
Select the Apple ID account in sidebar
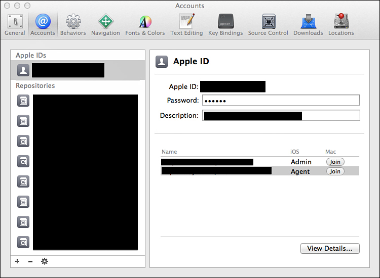78,70
